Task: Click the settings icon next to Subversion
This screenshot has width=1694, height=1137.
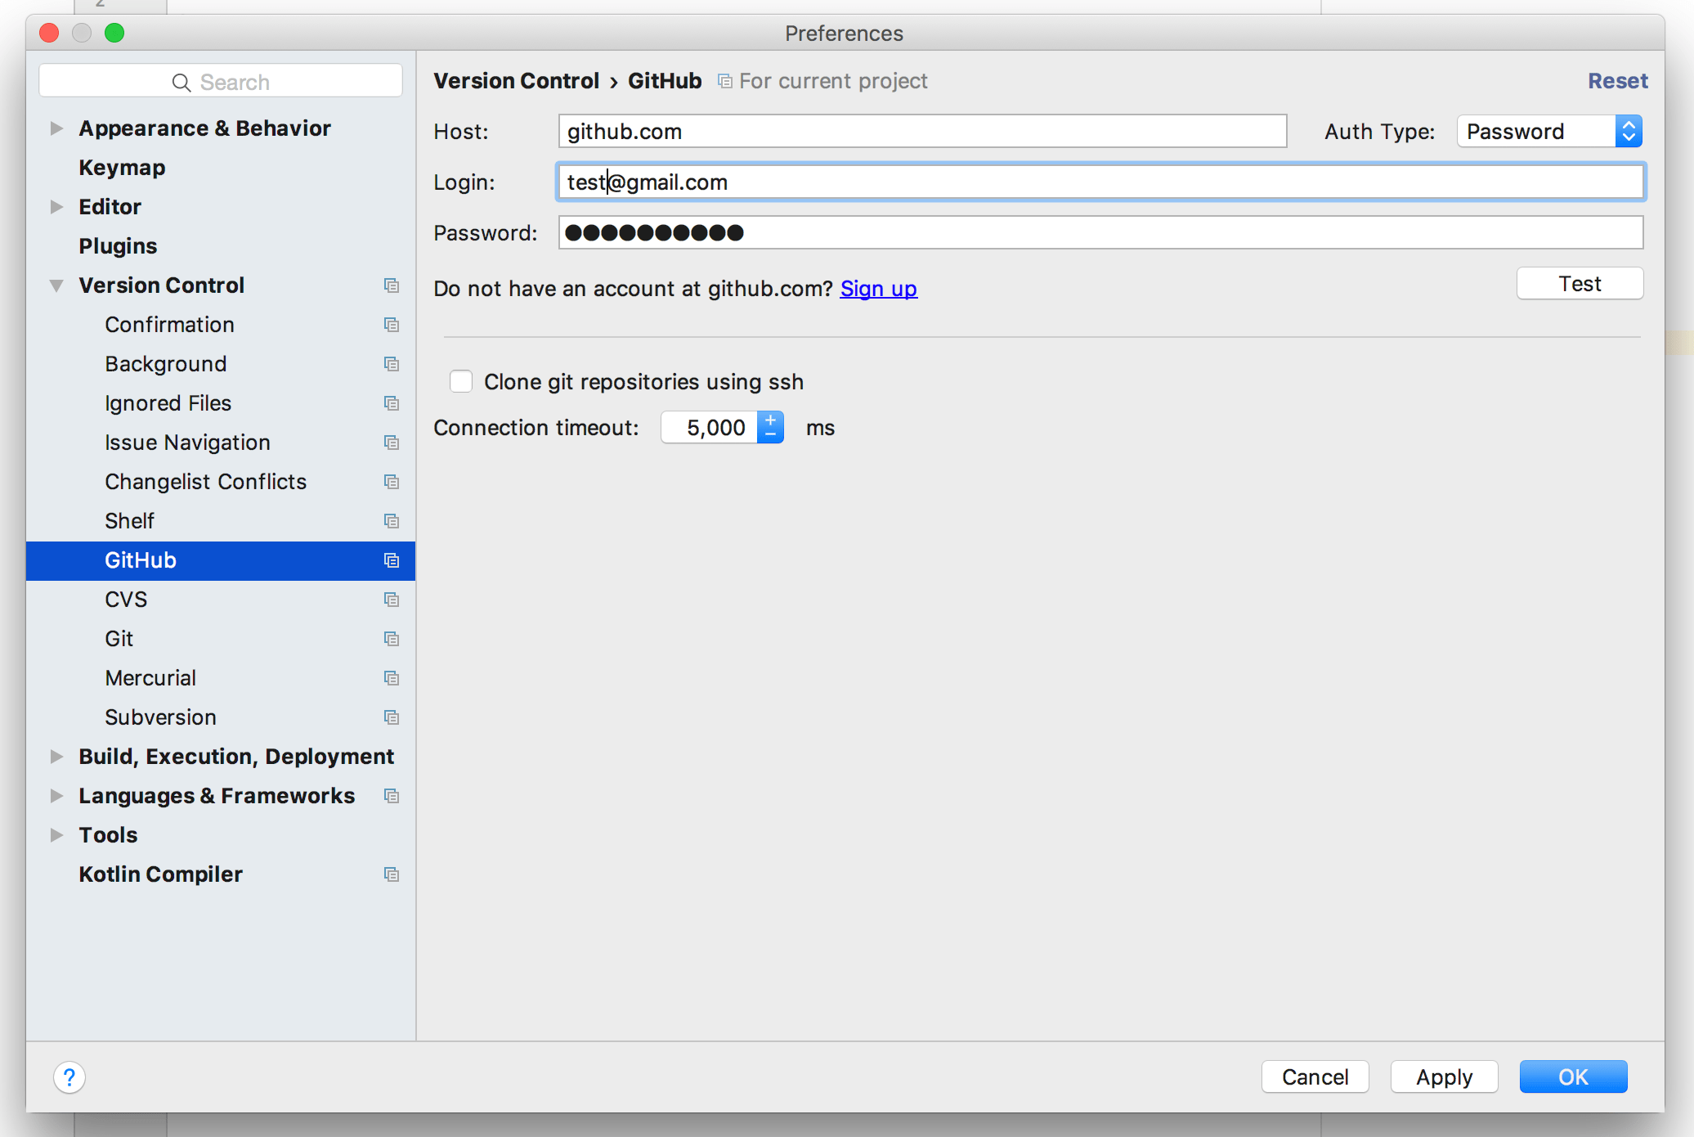Action: [x=391, y=717]
